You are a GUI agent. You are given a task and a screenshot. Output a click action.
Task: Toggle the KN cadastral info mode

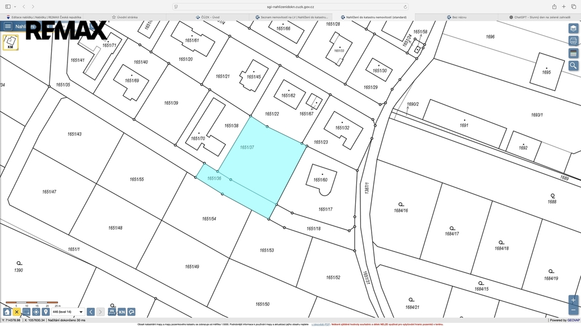(121, 312)
